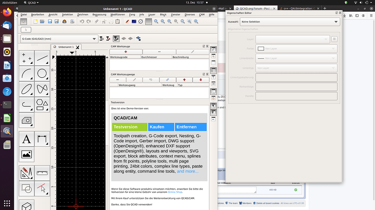Select the Polyline drawing tool
The width and height of the screenshot is (375, 210).
tap(26, 105)
